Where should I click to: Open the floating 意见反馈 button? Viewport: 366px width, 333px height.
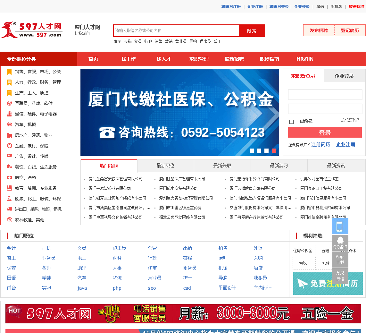pos(340,276)
